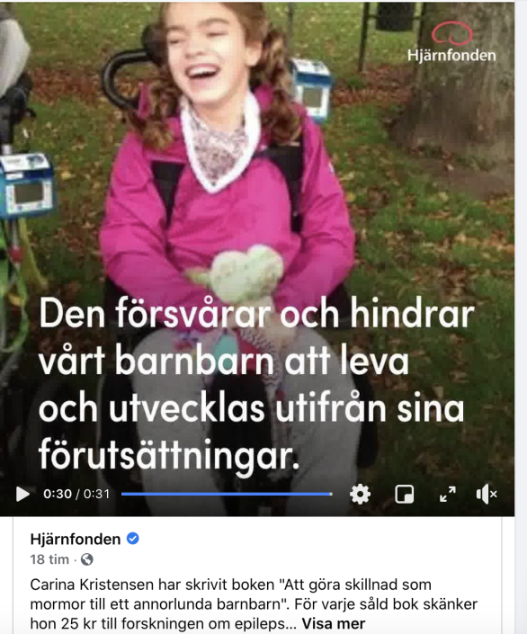The image size is (527, 634).
Task: Expand the video to fullscreen
Action: pyautogui.click(x=448, y=494)
